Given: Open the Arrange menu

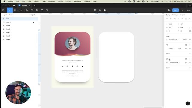Looking at the screenshot, I should (x=51, y=1).
